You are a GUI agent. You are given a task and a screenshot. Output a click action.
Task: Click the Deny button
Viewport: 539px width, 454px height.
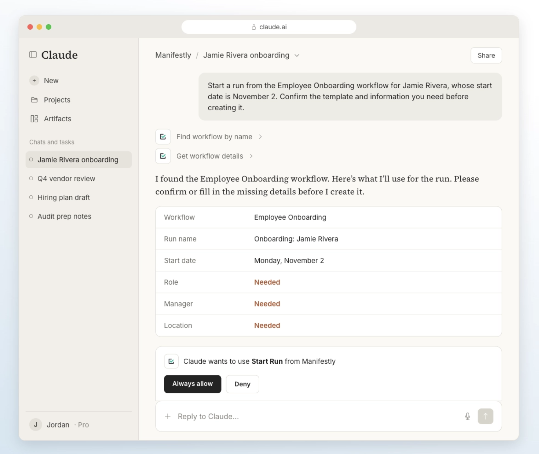pos(243,384)
